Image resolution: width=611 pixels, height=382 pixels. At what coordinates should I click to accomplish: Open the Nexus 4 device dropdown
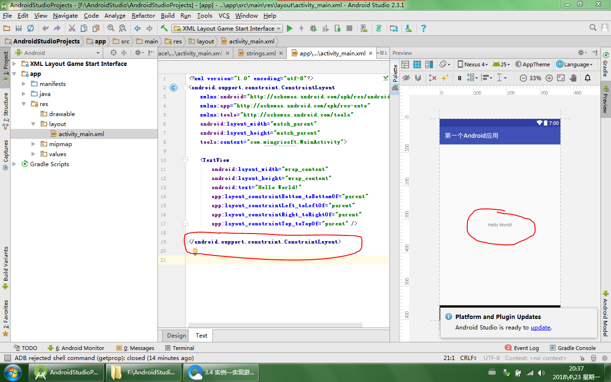coord(473,64)
